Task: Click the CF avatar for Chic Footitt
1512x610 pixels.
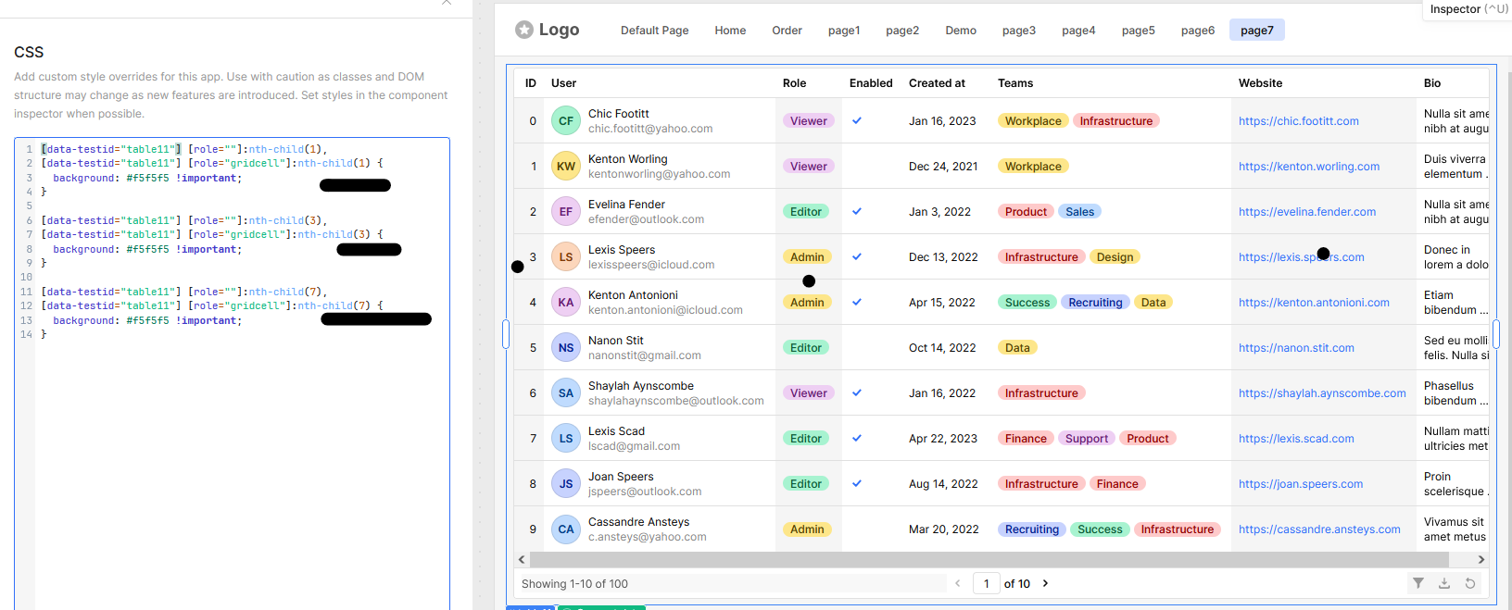Action: coord(565,121)
